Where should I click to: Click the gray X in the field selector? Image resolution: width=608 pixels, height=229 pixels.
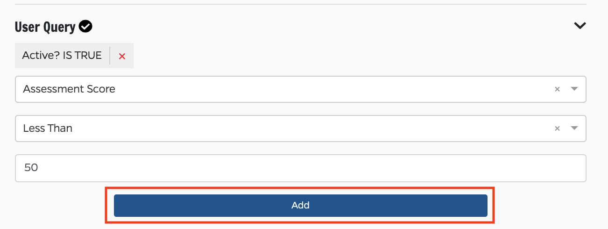(x=557, y=89)
